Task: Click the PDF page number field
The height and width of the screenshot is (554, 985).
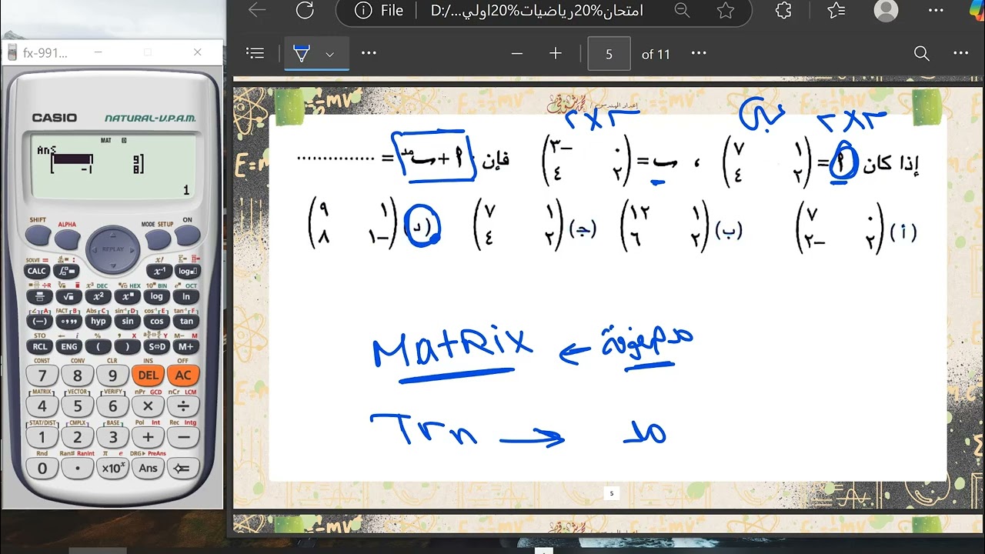Action: coord(609,54)
